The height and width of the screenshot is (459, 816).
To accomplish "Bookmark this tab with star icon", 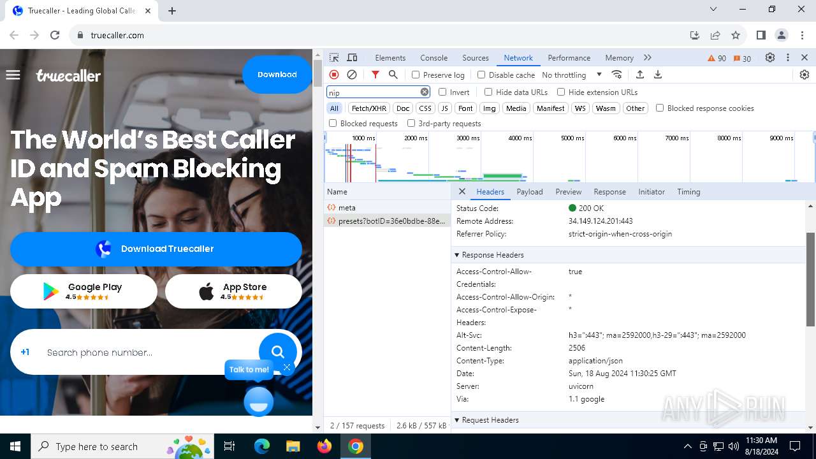I will click(x=736, y=35).
